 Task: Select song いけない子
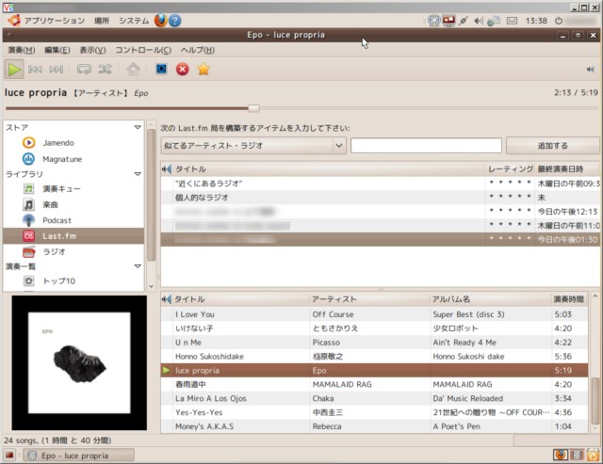(x=374, y=328)
